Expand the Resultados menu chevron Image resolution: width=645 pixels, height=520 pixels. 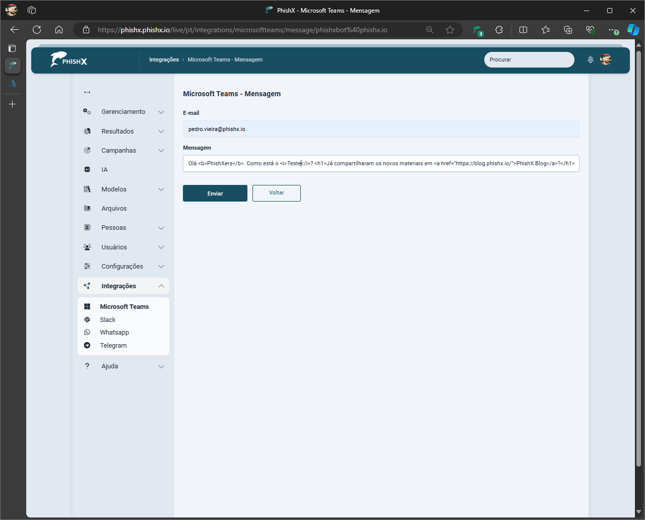click(161, 132)
